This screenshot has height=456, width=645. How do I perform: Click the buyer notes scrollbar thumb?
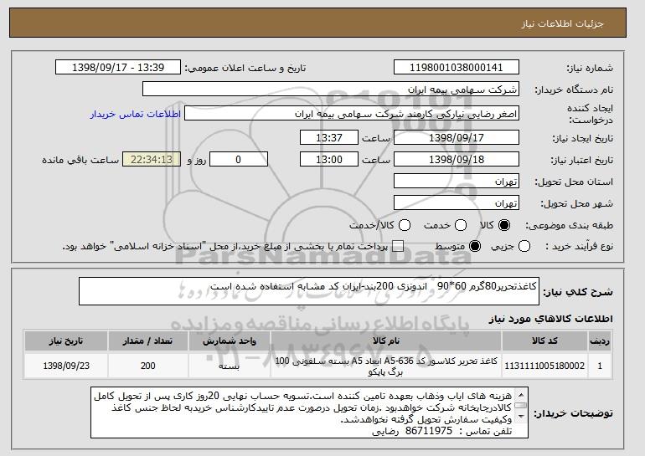(521, 406)
